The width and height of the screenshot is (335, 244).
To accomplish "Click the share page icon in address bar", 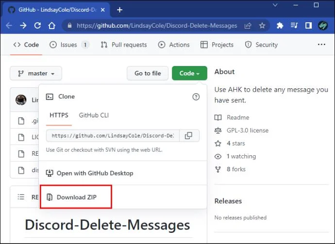I will click(x=248, y=26).
